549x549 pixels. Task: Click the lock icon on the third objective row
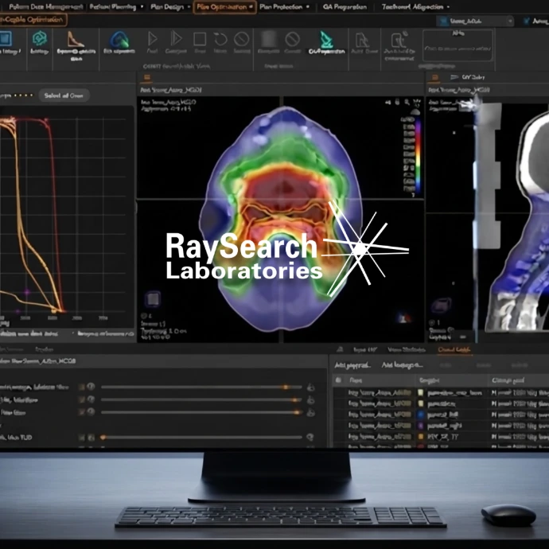pyautogui.click(x=310, y=412)
